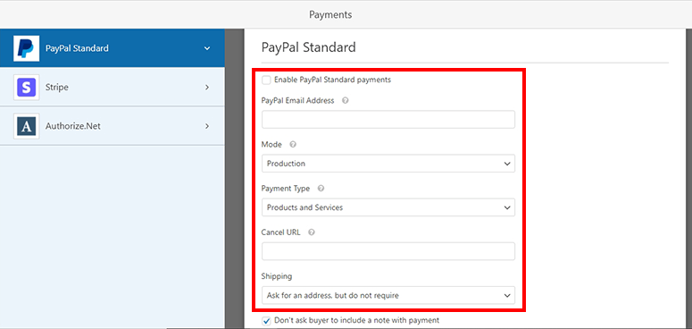Select PayPal Standard in payments sidebar
Image resolution: width=692 pixels, height=329 pixels.
[113, 48]
